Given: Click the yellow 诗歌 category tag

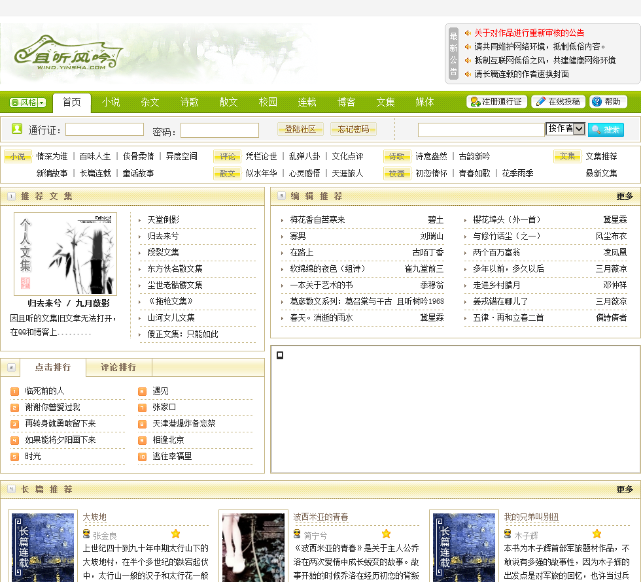Looking at the screenshot, I should pos(397,157).
